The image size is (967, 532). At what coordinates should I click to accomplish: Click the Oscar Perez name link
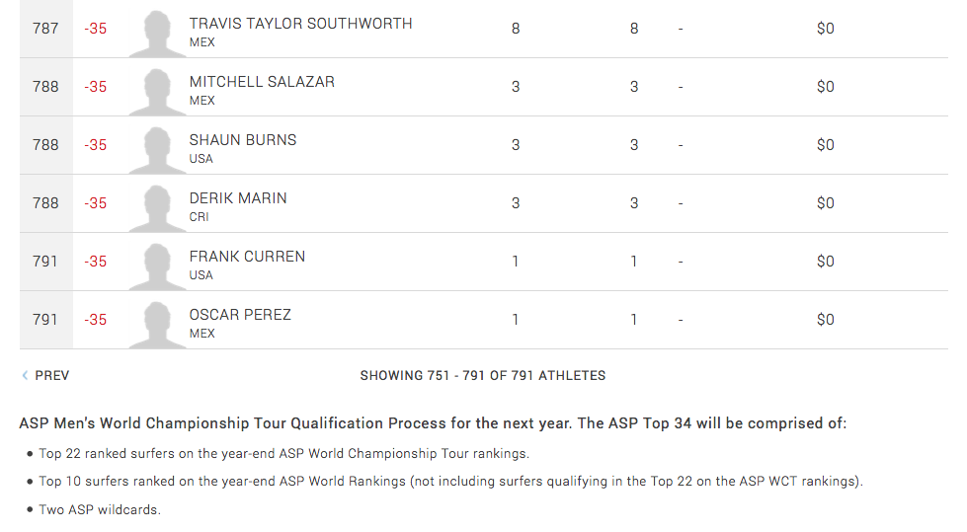click(240, 315)
